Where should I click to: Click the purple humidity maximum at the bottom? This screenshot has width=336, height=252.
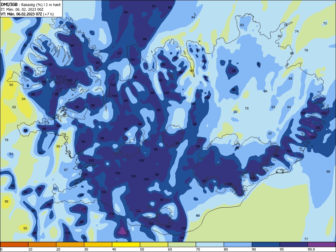point(122,231)
